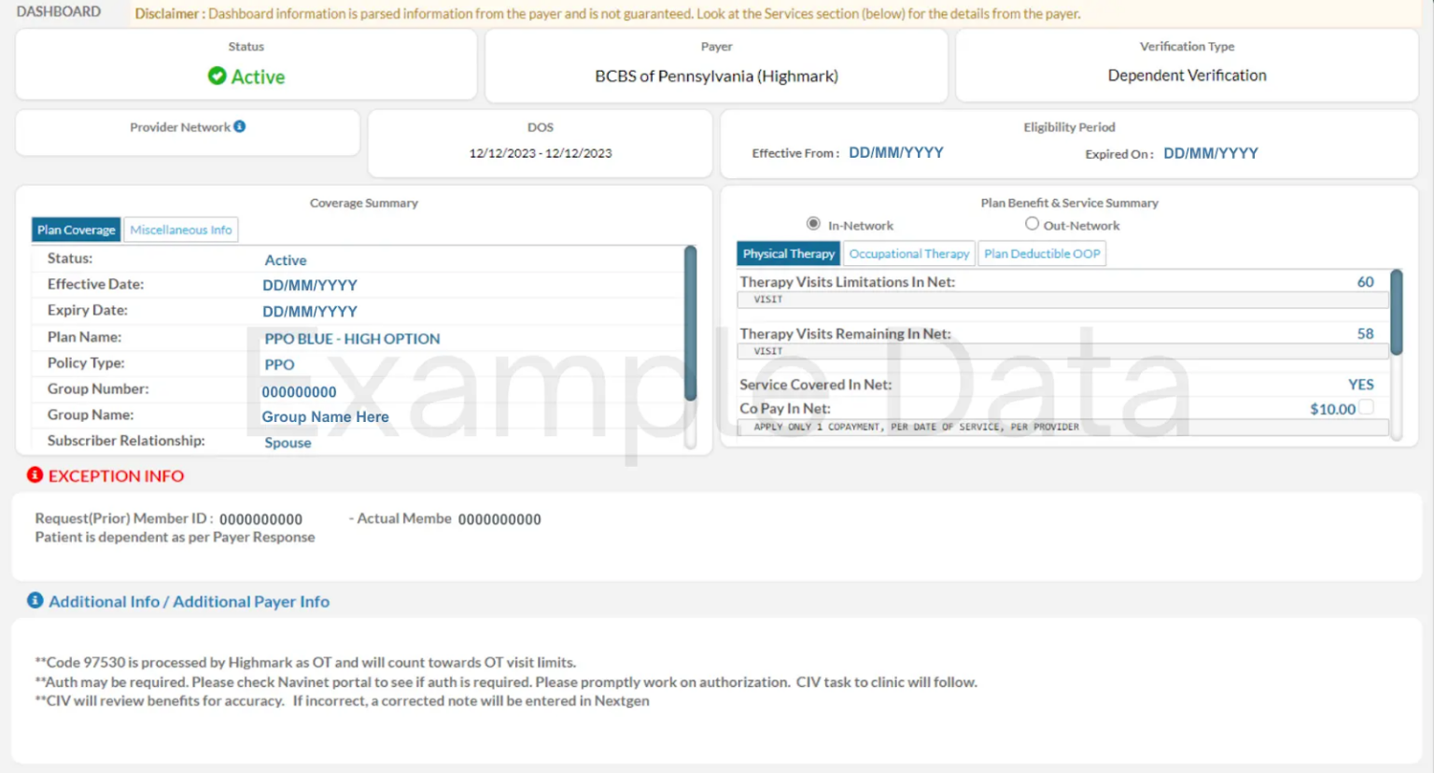This screenshot has height=773, width=1434.
Task: Click the blue Additional Info icon
Action: point(35,600)
